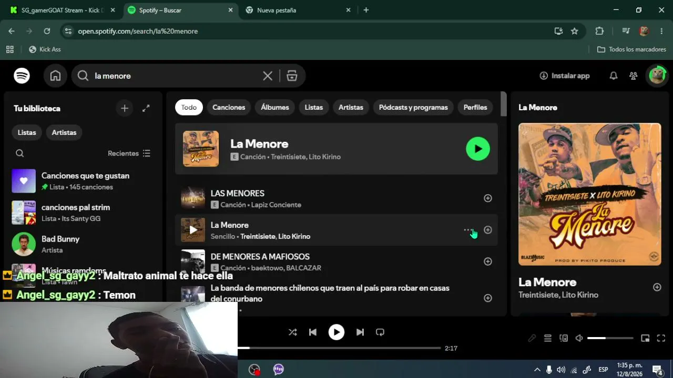Switch to the Nueva pestaña tab
Screen dimensions: 673x378
(298, 10)
